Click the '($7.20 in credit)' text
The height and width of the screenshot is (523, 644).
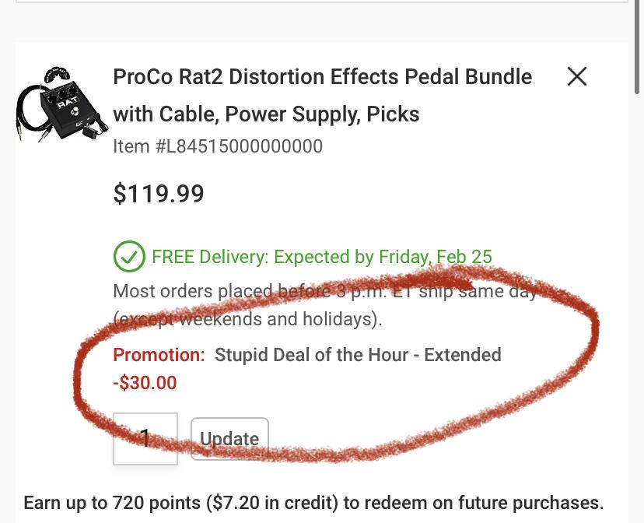click(273, 503)
